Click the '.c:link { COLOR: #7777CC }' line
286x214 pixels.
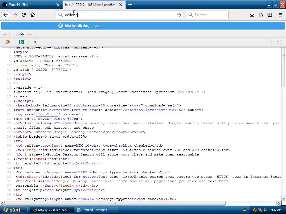click(x=42, y=70)
